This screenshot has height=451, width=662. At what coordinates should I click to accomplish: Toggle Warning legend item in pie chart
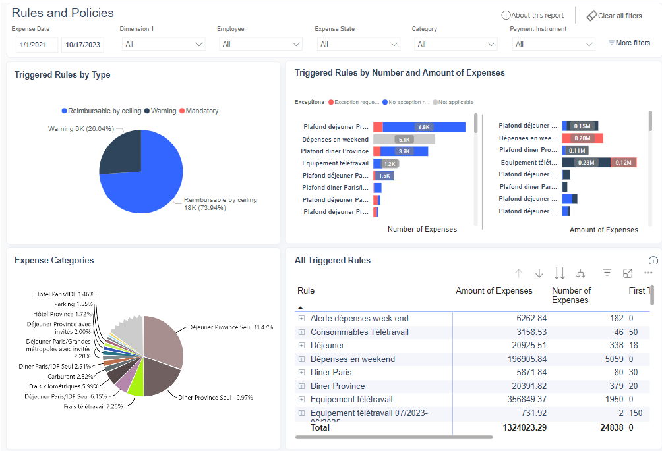(160, 111)
